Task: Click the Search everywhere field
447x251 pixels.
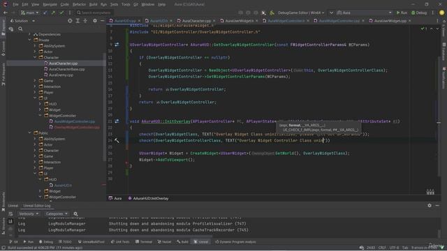Action: point(95,13)
